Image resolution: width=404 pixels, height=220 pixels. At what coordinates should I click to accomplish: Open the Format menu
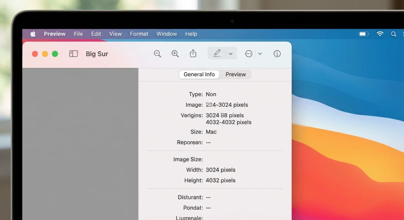point(139,34)
